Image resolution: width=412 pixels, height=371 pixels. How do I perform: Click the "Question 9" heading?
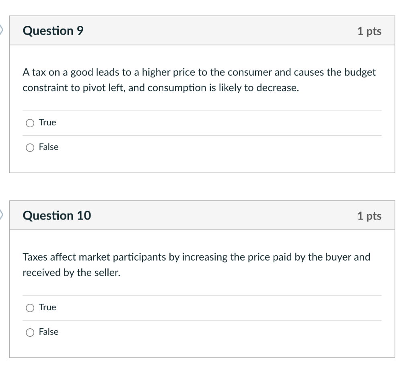pyautogui.click(x=53, y=31)
